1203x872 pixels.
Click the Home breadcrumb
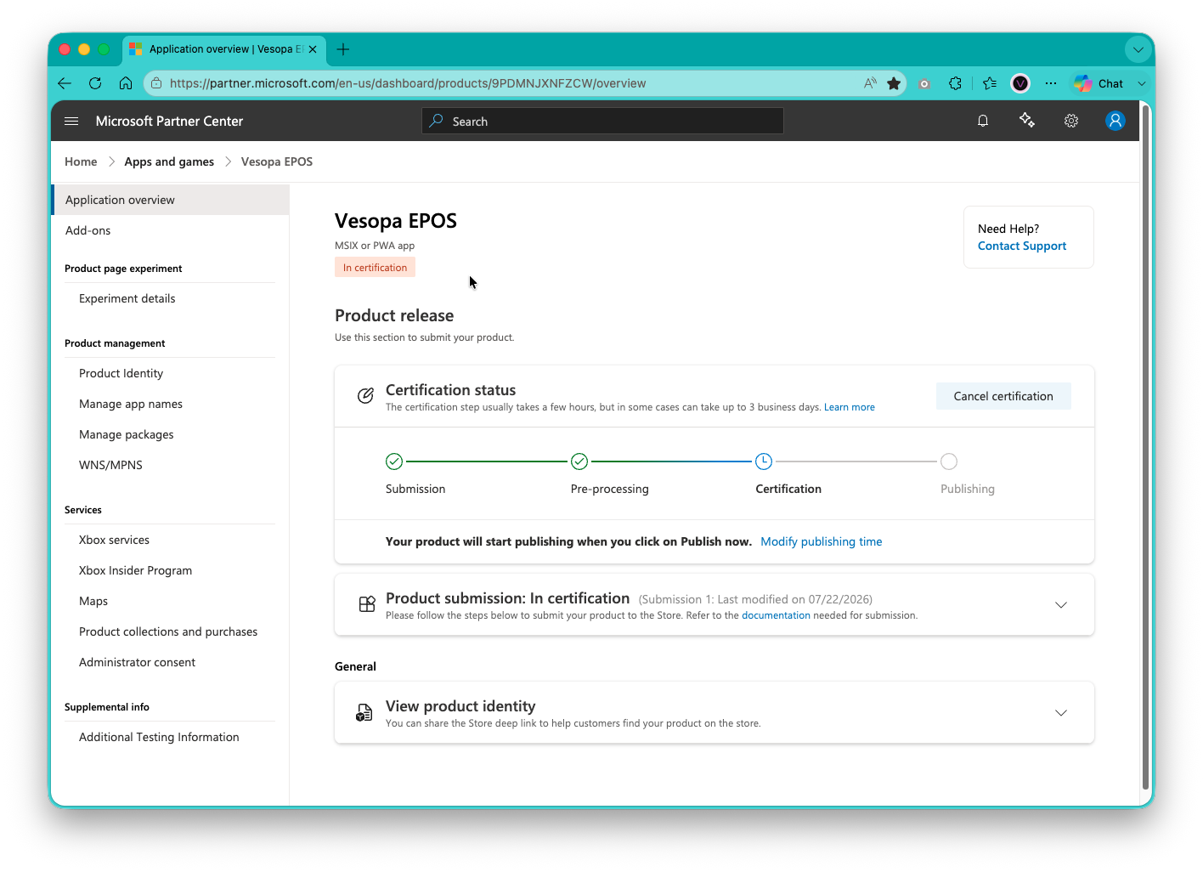click(x=81, y=161)
